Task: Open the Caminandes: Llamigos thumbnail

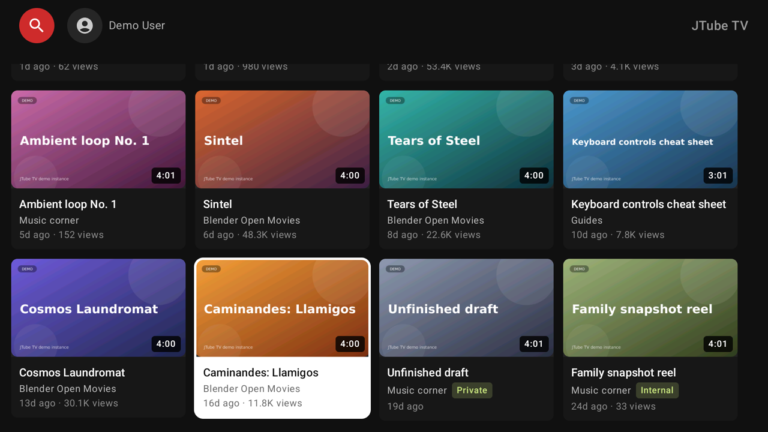Action: 283,308
